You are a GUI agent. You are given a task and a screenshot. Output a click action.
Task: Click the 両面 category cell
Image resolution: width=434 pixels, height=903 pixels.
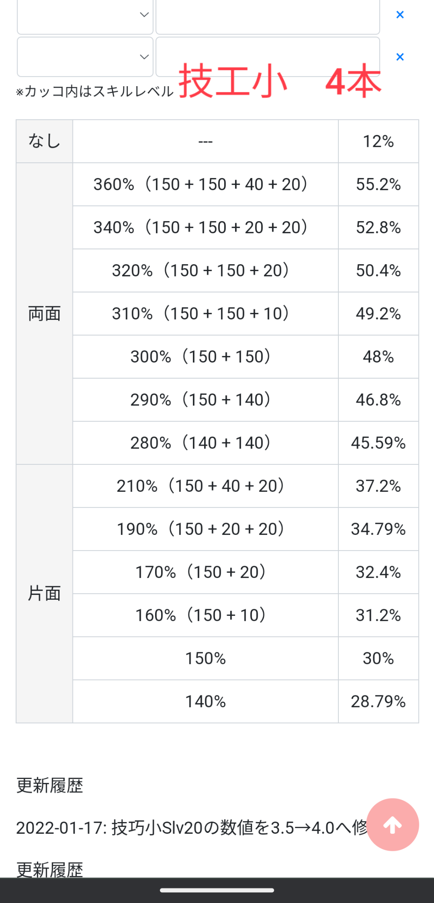point(44,313)
